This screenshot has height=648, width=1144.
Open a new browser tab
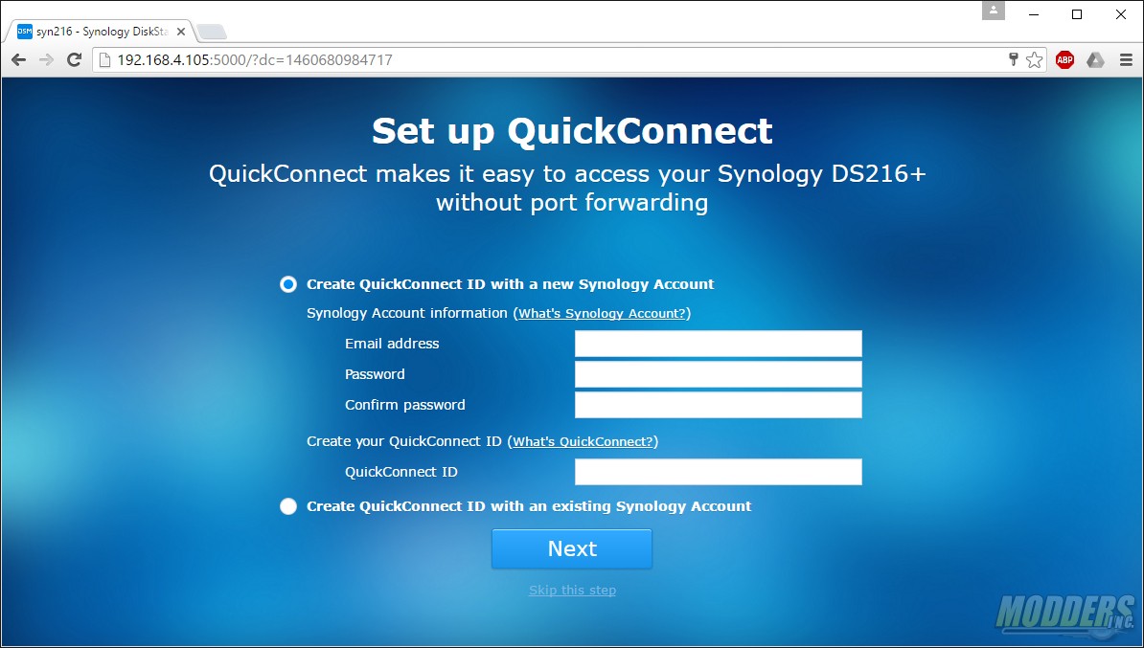click(212, 32)
